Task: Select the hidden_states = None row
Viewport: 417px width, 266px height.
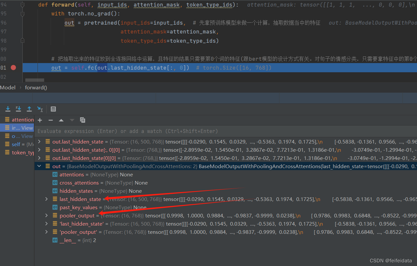Action: [x=226, y=191]
